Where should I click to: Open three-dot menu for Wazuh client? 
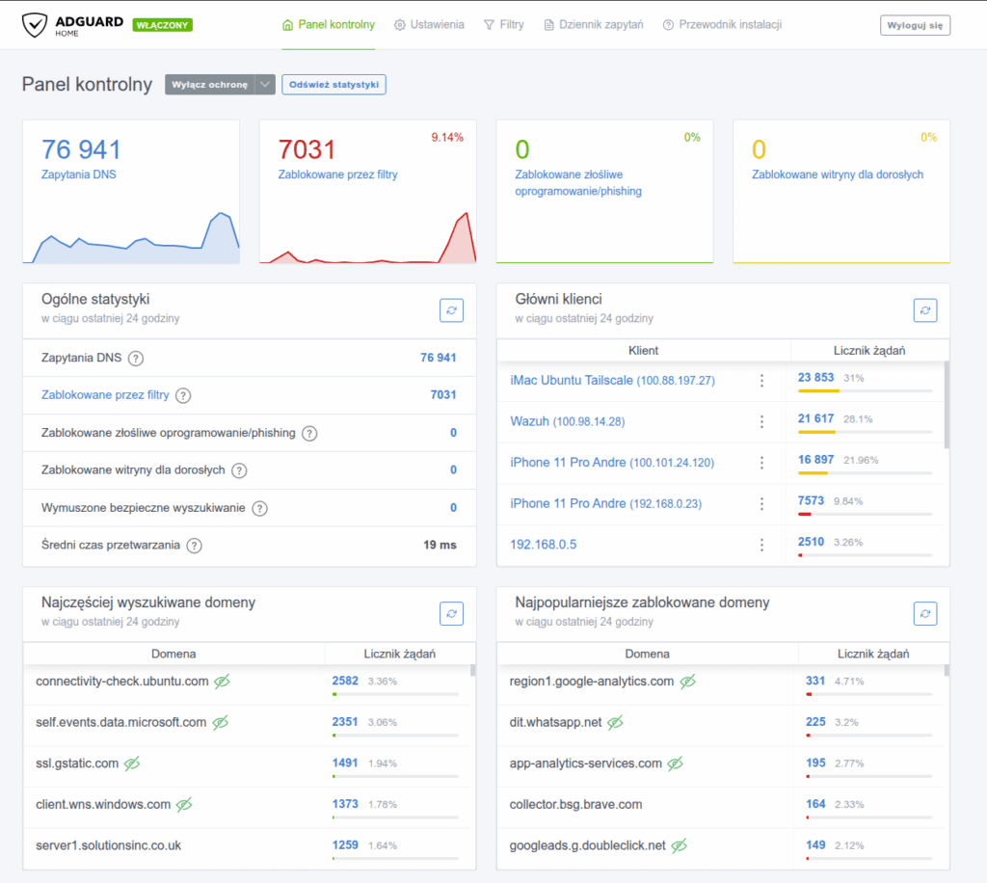(x=761, y=421)
